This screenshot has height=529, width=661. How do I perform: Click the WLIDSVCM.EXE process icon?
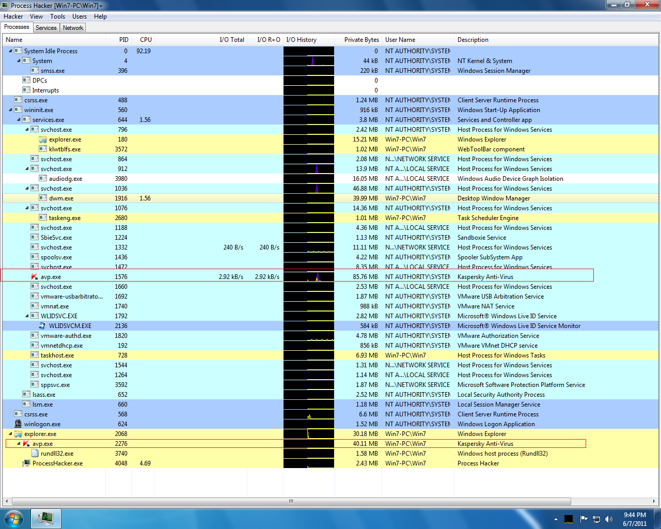[x=43, y=326]
